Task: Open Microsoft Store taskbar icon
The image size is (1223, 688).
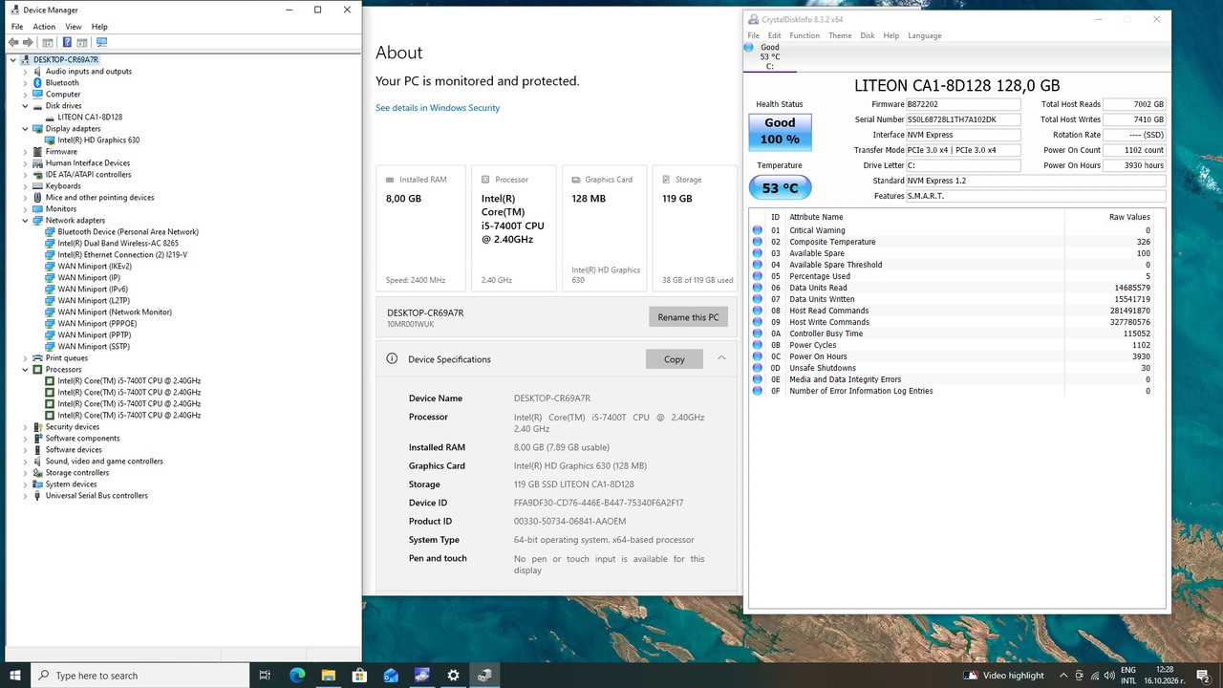Action: [x=359, y=675]
